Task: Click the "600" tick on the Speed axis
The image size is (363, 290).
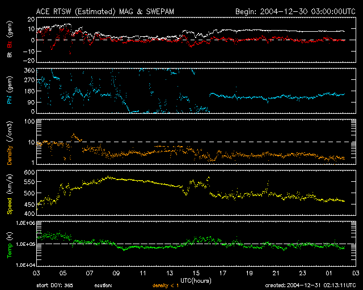Action: point(29,172)
